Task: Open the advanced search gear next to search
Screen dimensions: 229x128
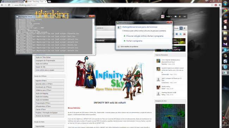Action: click(x=185, y=28)
